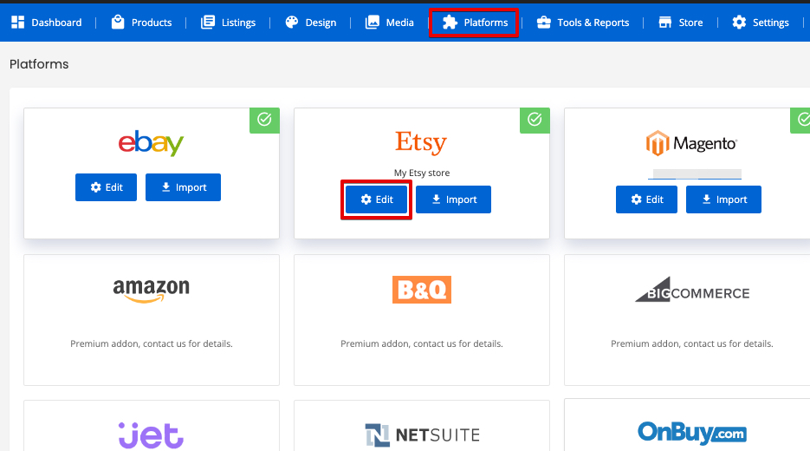Click the Magento logo

691,143
